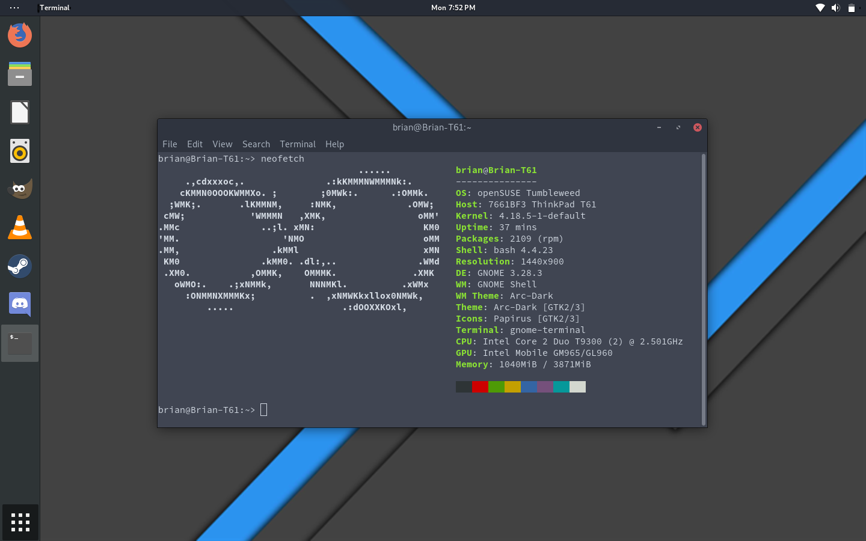This screenshot has width=866, height=541.
Task: Click the terminal vertical scrollbar
Action: [703, 290]
